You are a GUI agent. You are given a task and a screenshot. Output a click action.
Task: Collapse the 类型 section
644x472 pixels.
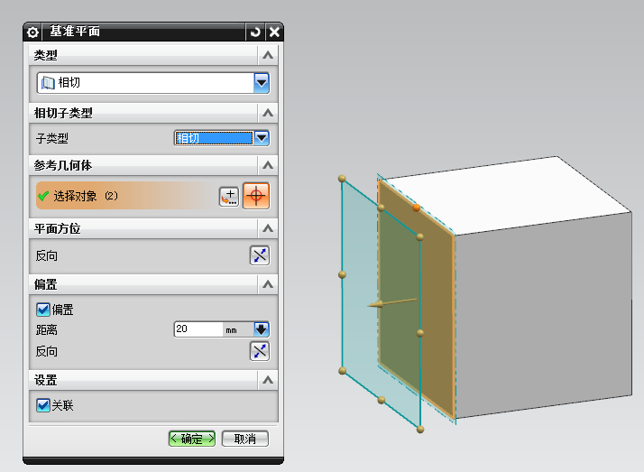point(268,55)
